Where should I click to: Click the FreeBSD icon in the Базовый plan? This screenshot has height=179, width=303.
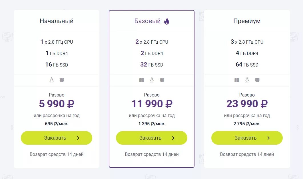click(162, 80)
